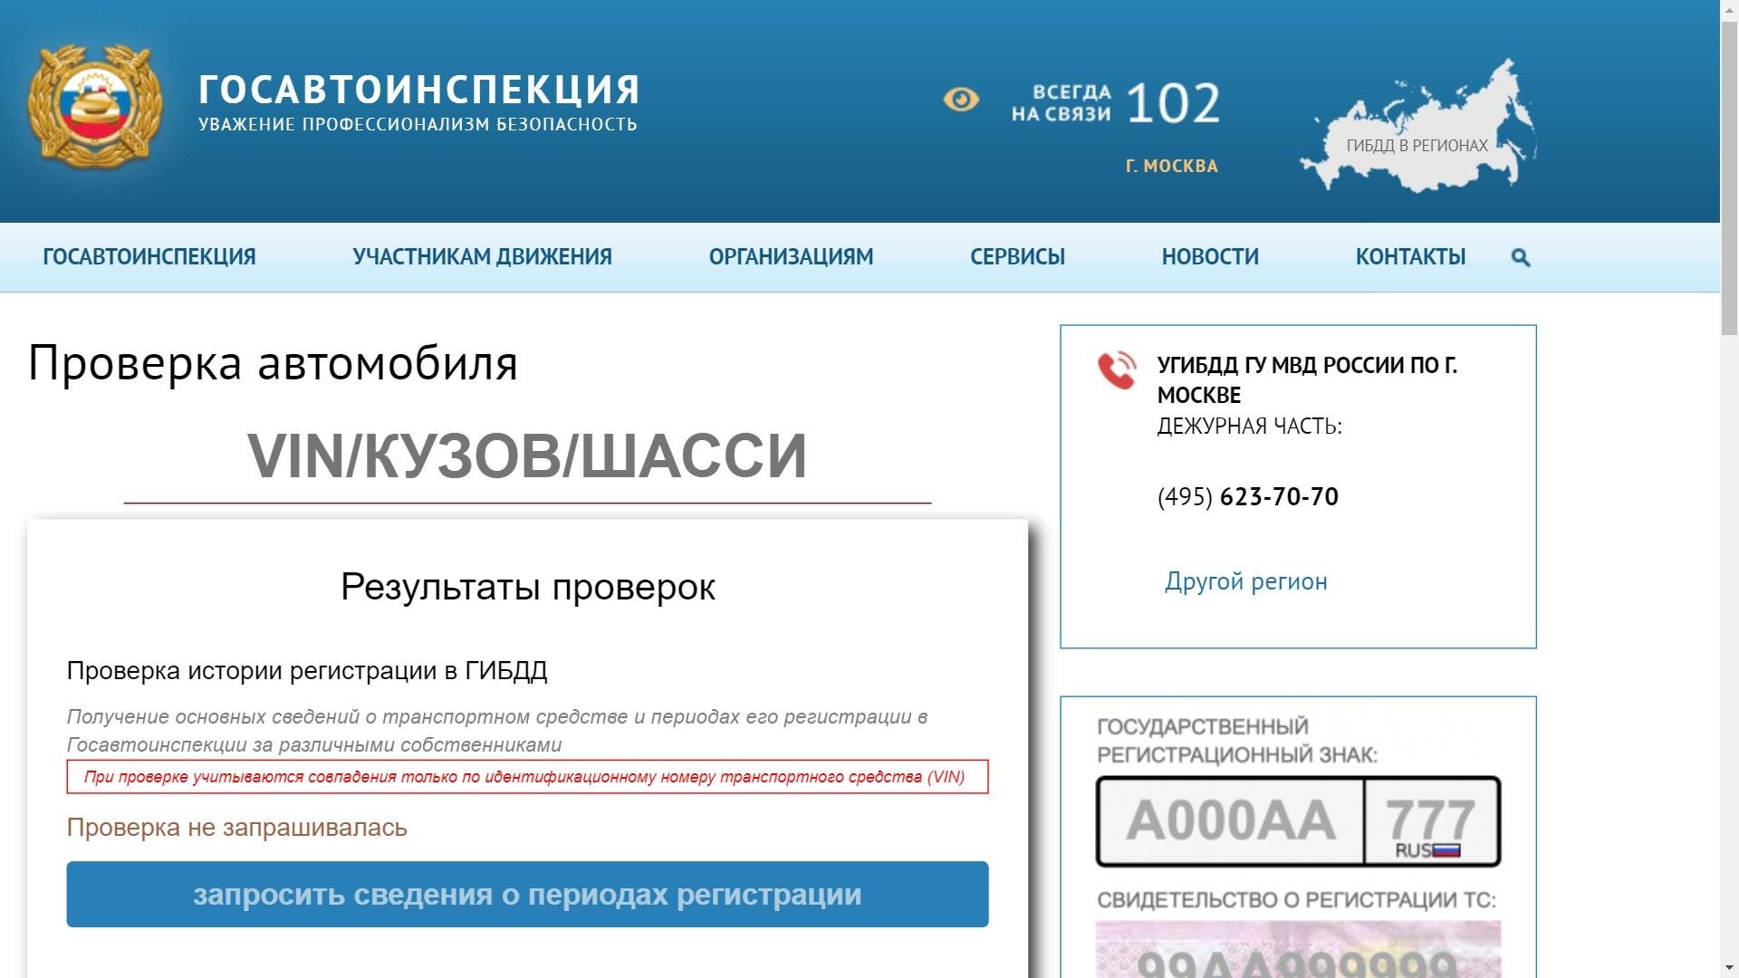Viewport: 1739px width, 978px height.
Task: Open the СЕРВИСЫ menu
Action: pos(1018,257)
